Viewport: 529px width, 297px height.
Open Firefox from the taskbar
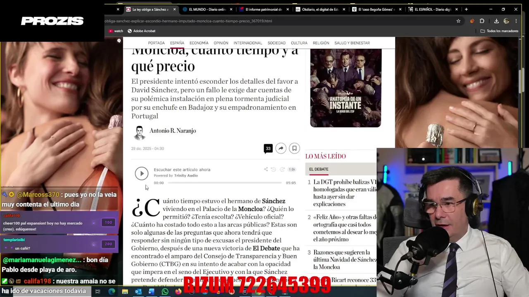(178, 292)
